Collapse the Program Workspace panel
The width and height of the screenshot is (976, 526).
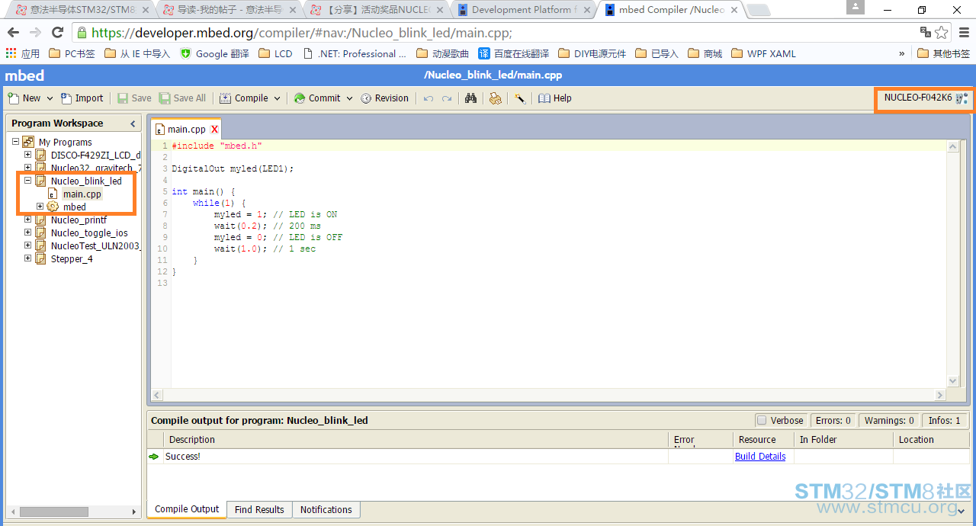133,123
